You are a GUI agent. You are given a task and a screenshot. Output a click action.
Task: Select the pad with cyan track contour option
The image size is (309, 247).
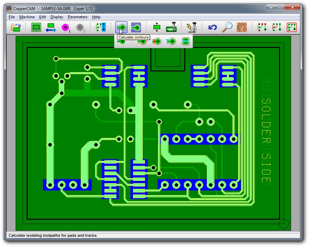pos(171,42)
